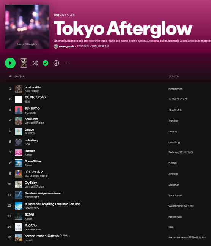The width and height of the screenshot is (211, 246).
Task: Select the Shukumei track title
Action: (31, 119)
